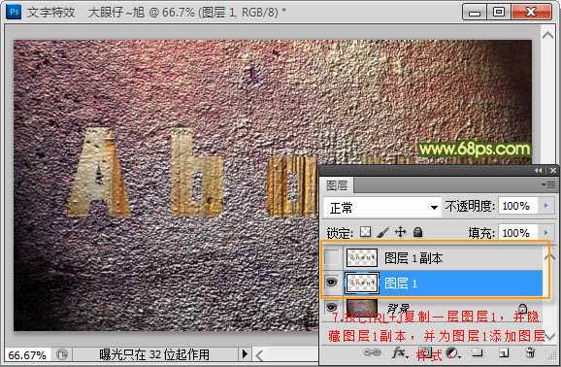The width and height of the screenshot is (561, 367).
Task: Select layer named 图层 1 副本
Action: tap(413, 258)
